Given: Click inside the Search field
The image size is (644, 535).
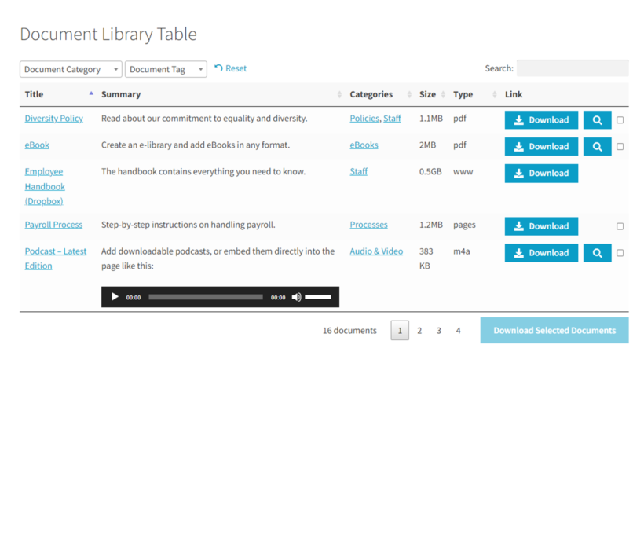Looking at the screenshot, I should [573, 68].
